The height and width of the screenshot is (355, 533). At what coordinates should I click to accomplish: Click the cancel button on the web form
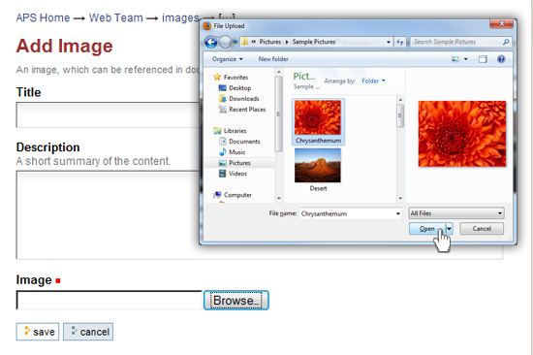(88, 332)
